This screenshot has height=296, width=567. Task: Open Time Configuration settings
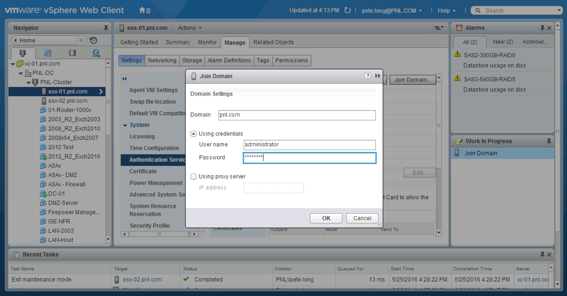click(x=154, y=148)
